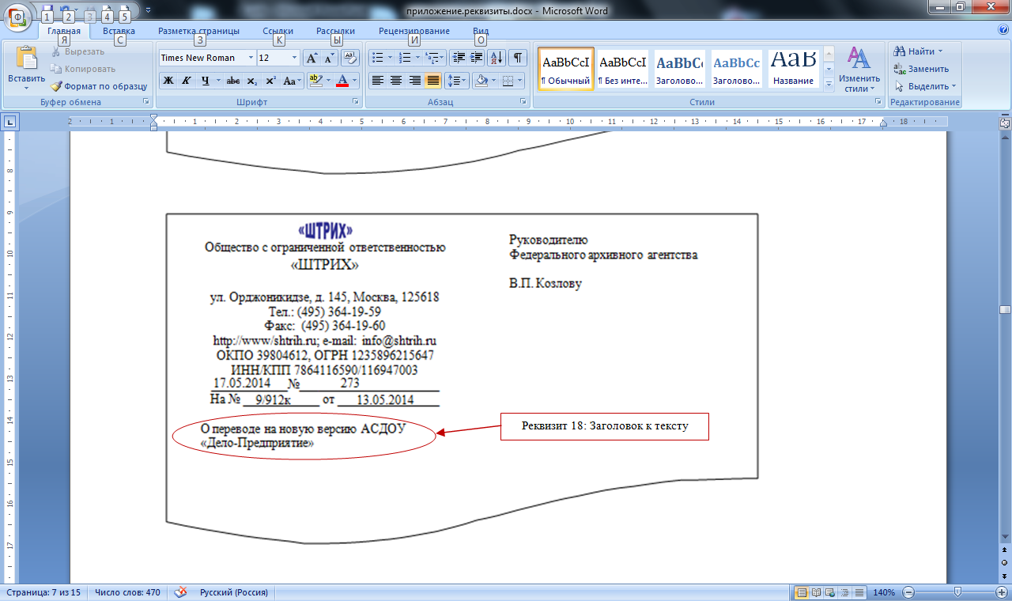Toggle Bold (Ж) formatting
This screenshot has width=1012, height=601.
tap(168, 81)
